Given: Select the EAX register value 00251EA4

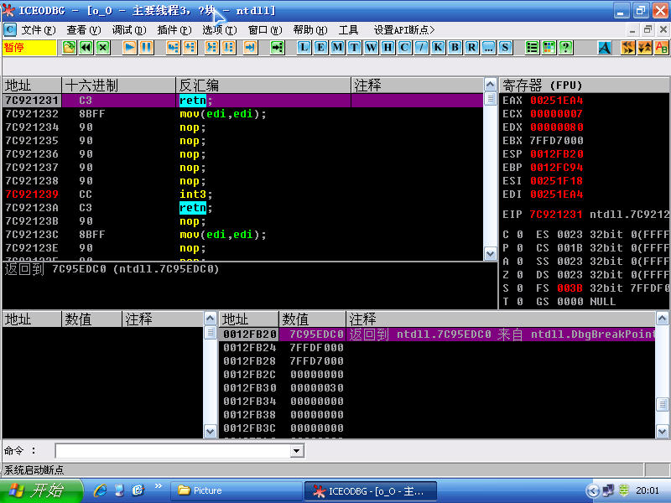Looking at the screenshot, I should (x=556, y=101).
